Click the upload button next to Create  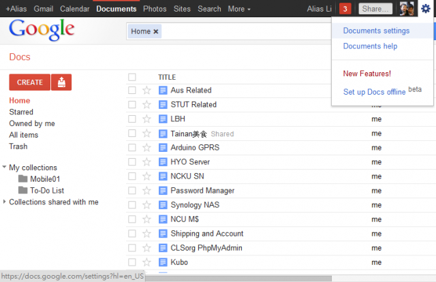[x=61, y=82]
